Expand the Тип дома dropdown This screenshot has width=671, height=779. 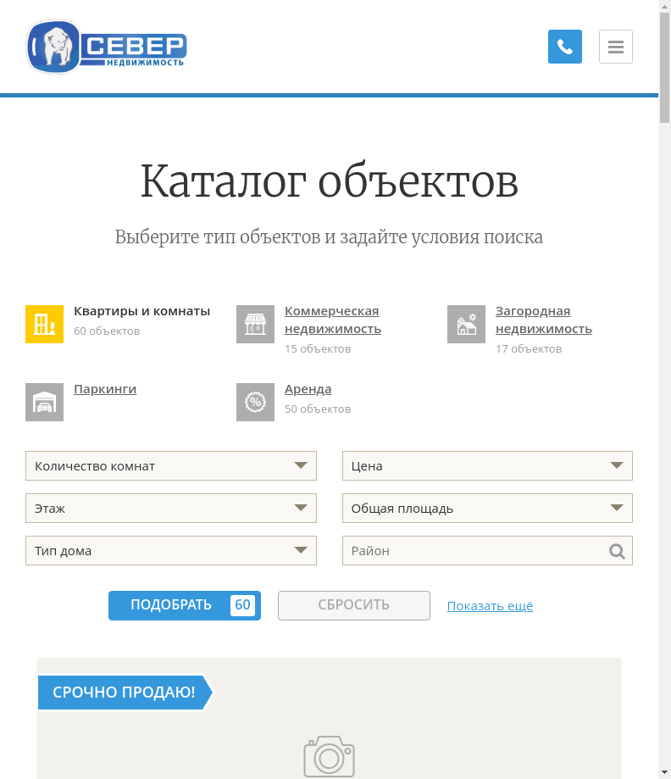[x=171, y=550]
